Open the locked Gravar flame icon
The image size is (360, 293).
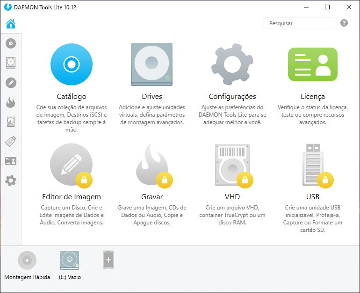click(152, 165)
